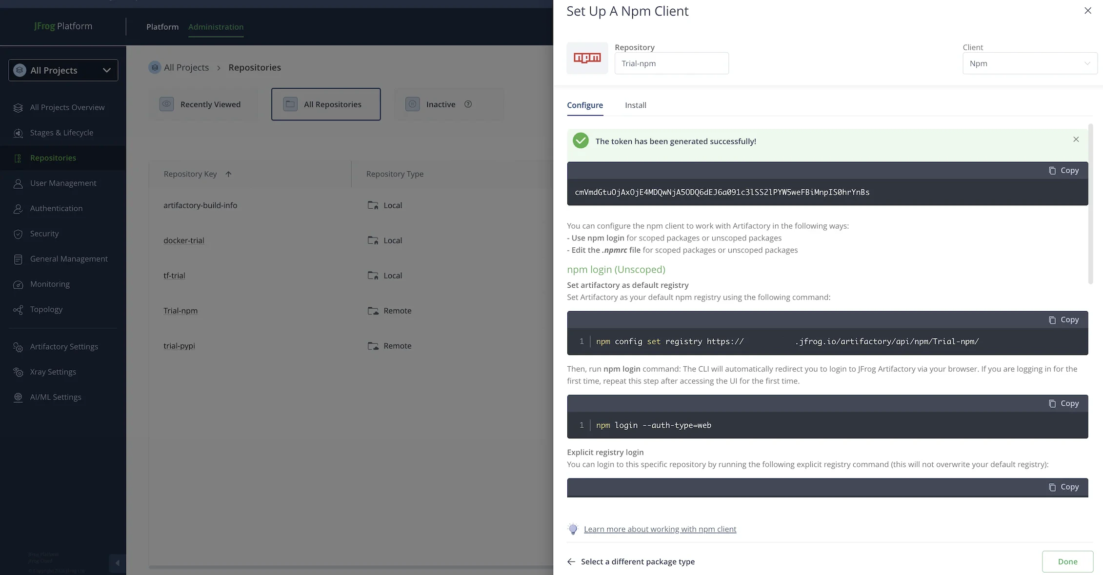This screenshot has width=1103, height=575.
Task: Click the Done button
Action: [1067, 562]
